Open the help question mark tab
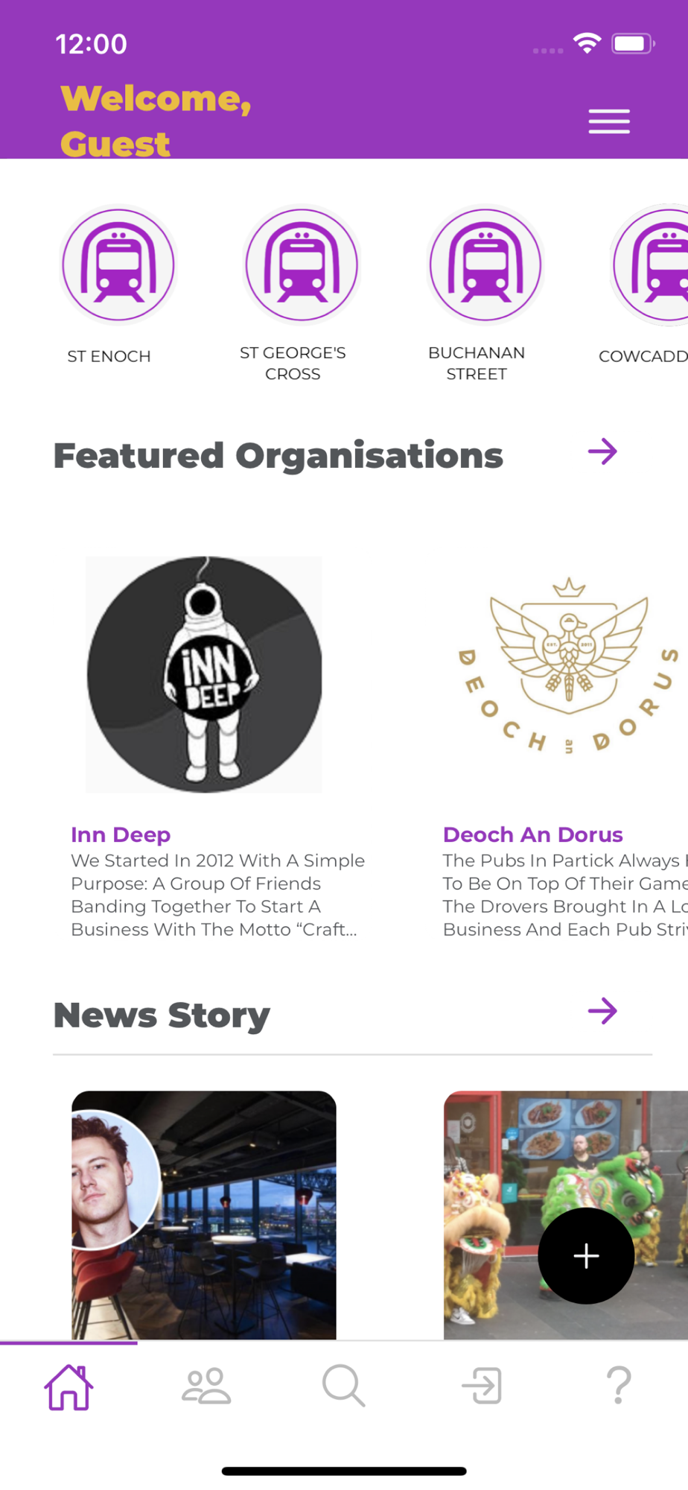688x1490 pixels. (x=619, y=1386)
